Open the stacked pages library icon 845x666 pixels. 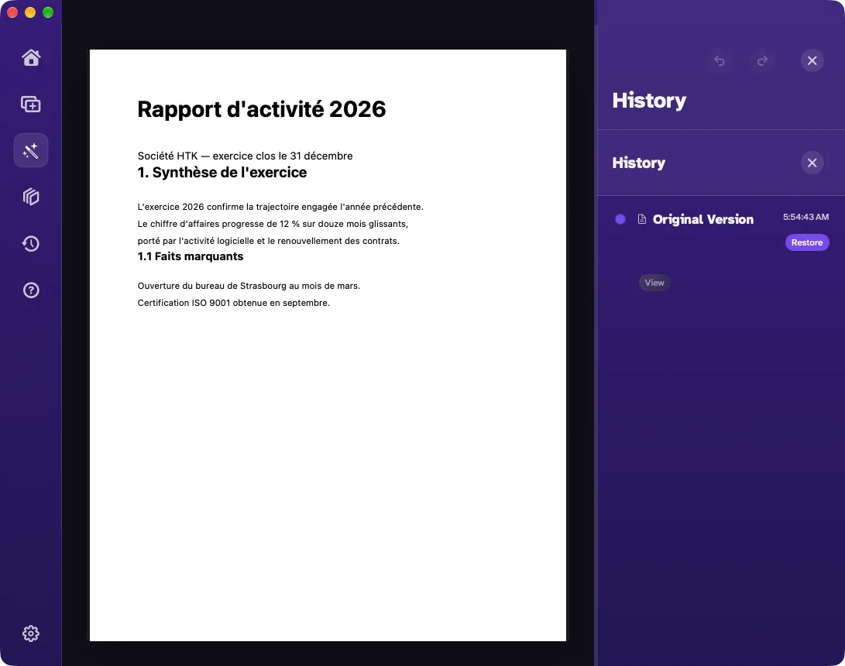pyautogui.click(x=31, y=197)
